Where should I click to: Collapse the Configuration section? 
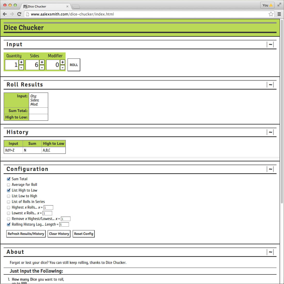270,169
